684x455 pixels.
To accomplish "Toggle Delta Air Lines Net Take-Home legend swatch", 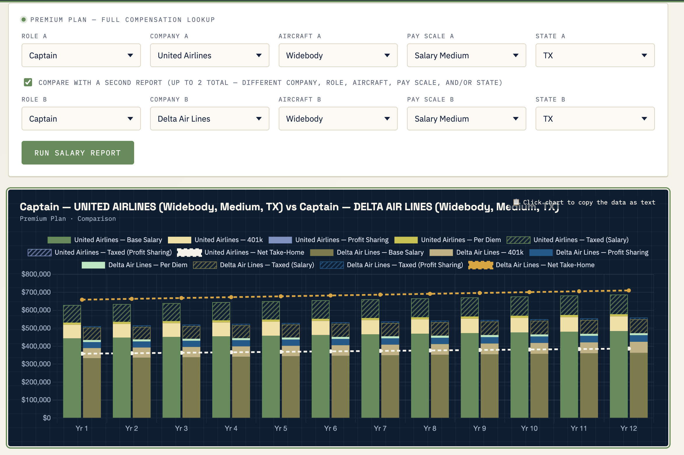I will [481, 265].
